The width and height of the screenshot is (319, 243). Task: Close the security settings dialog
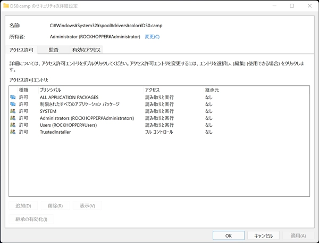point(309,6)
